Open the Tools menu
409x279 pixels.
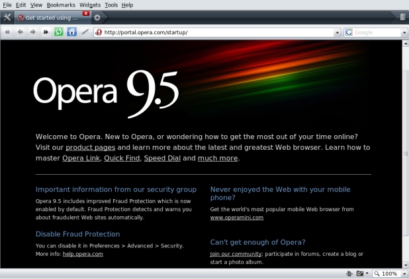pos(111,5)
